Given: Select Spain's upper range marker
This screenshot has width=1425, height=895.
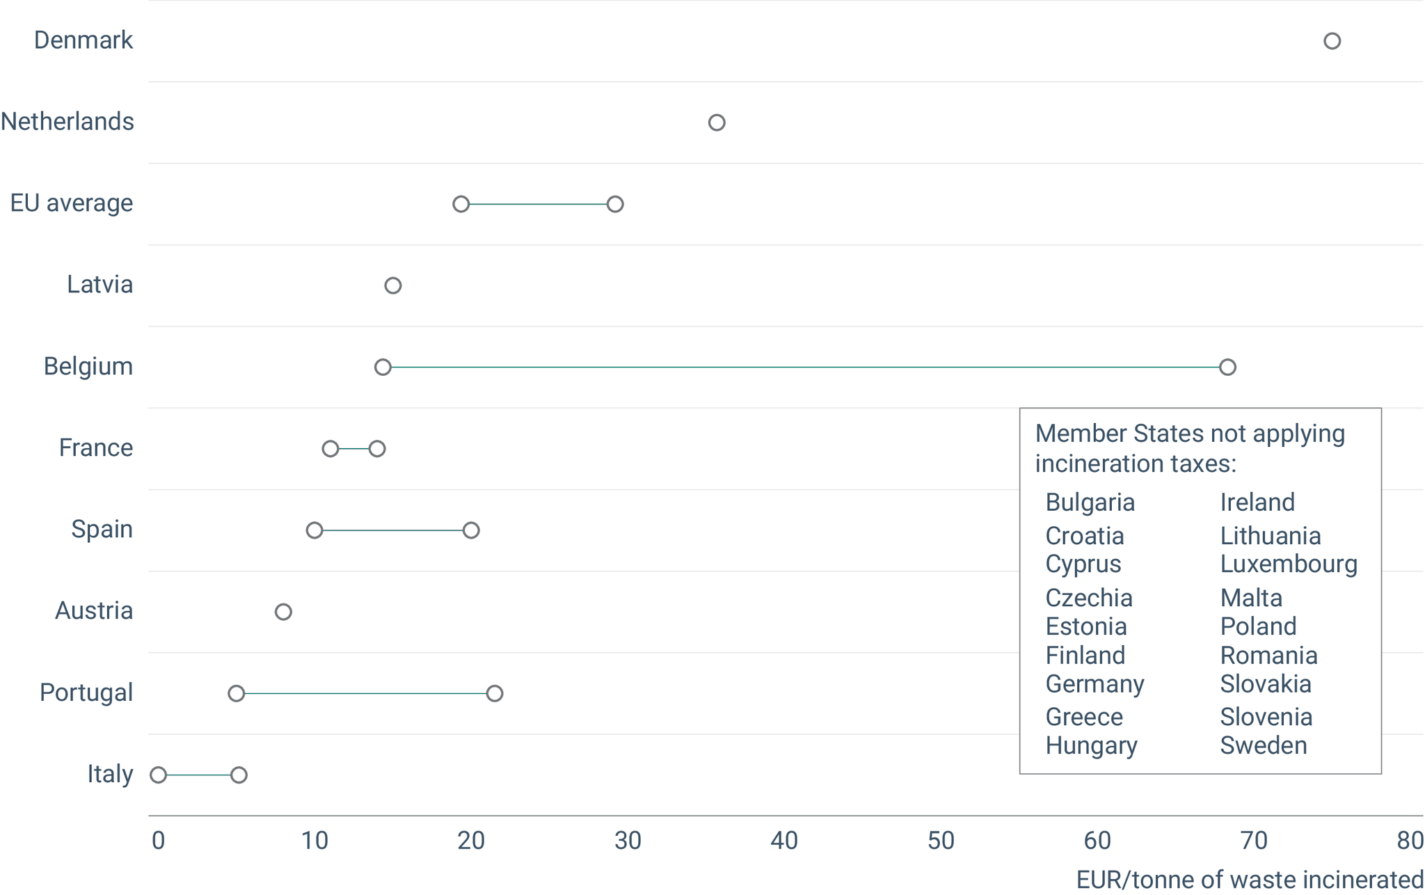Looking at the screenshot, I should tap(471, 530).
